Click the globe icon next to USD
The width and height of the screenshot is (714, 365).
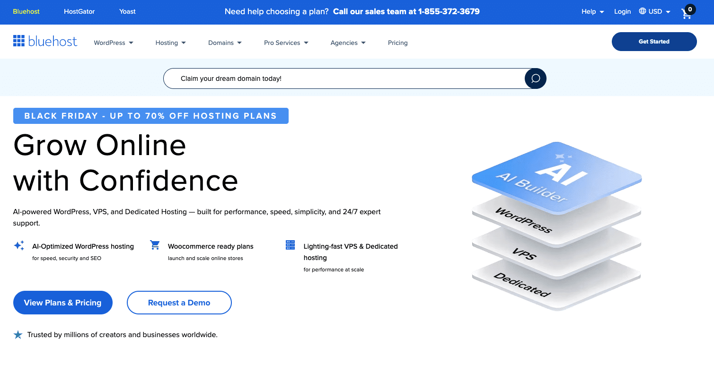pyautogui.click(x=643, y=11)
